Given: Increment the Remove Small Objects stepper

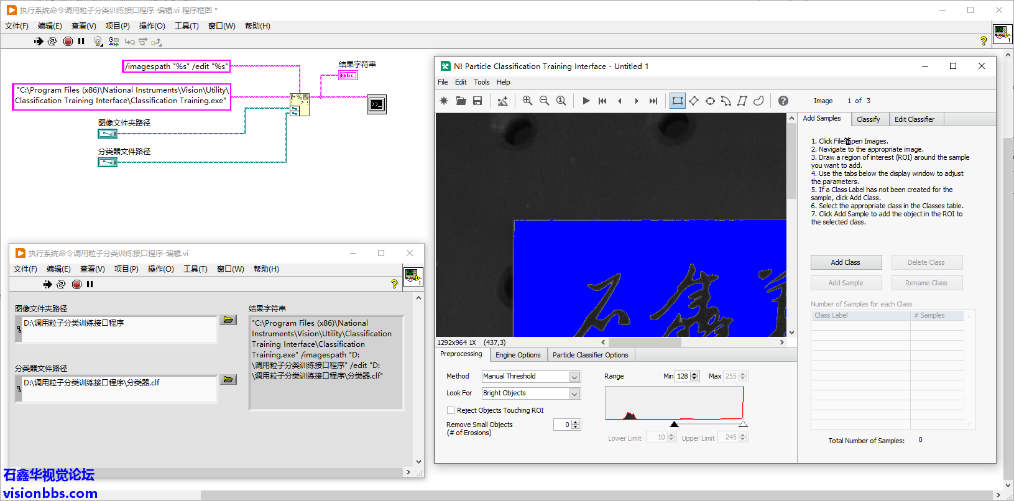Looking at the screenshot, I should tap(576, 422).
